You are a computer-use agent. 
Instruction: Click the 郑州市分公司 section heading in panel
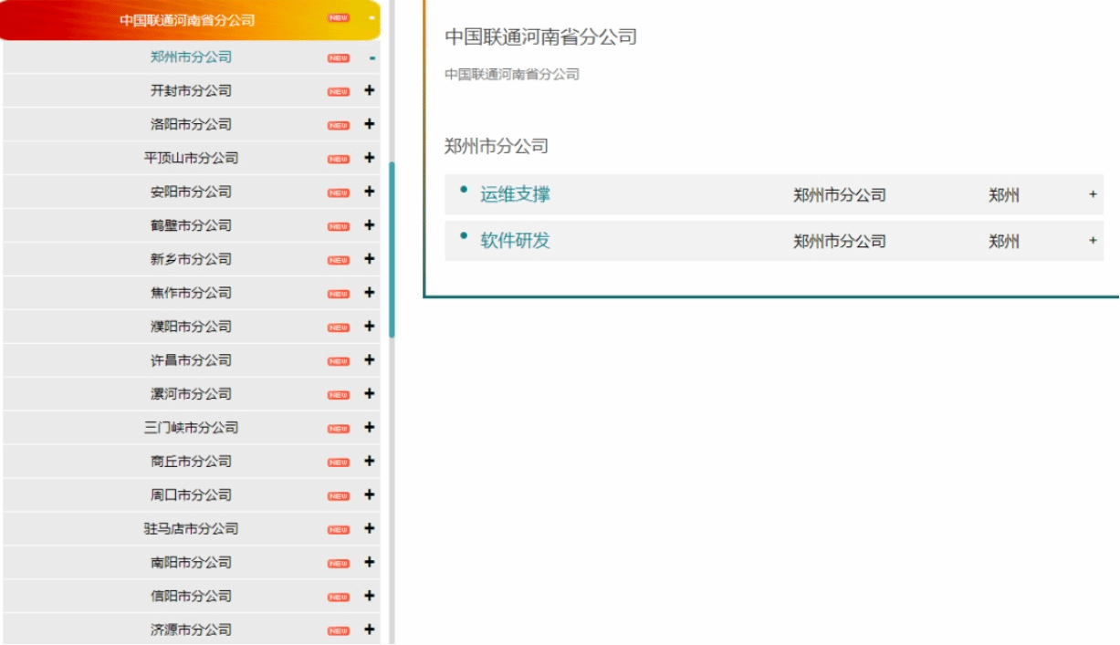pyautogui.click(x=497, y=146)
